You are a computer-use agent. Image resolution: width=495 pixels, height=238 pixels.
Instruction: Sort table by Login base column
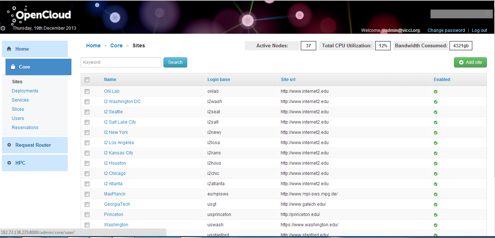tap(219, 80)
